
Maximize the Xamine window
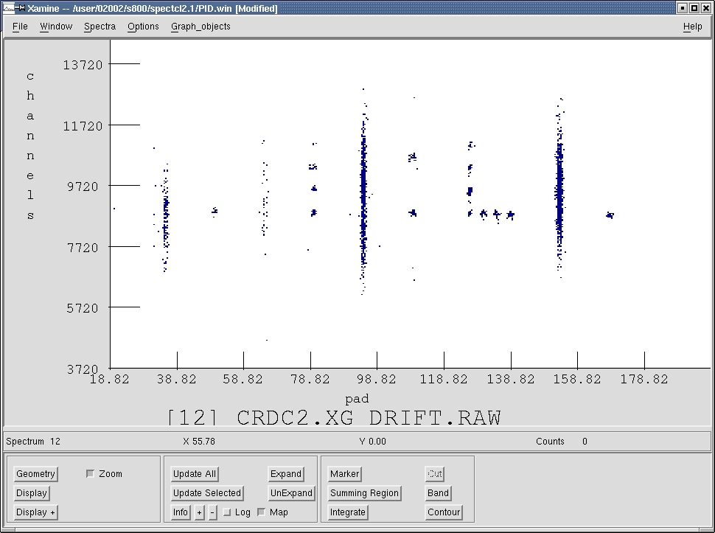pos(694,8)
